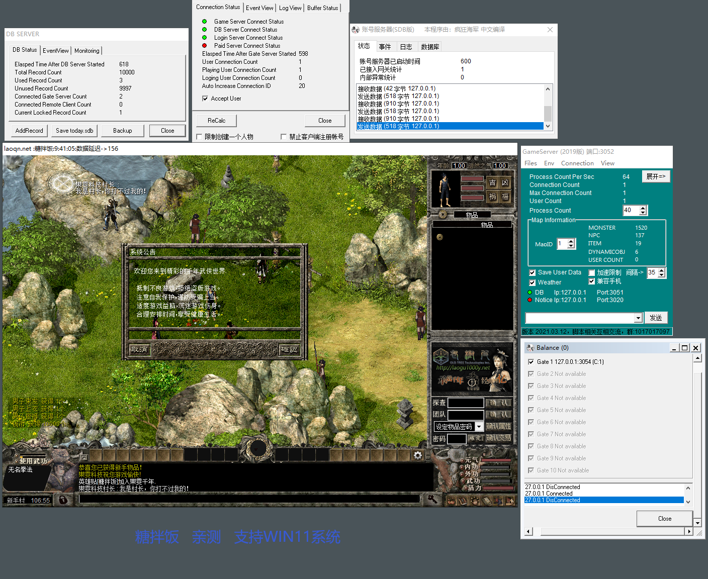Image resolution: width=708 pixels, height=579 pixels.
Task: Toggle the Weather checkbox in GameServer
Action: tap(533, 282)
